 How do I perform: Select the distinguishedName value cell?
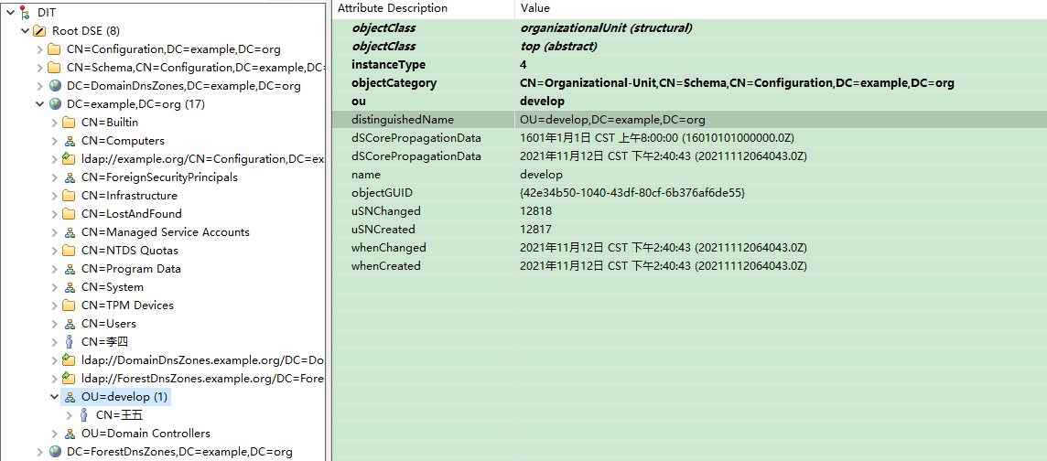click(x=611, y=120)
